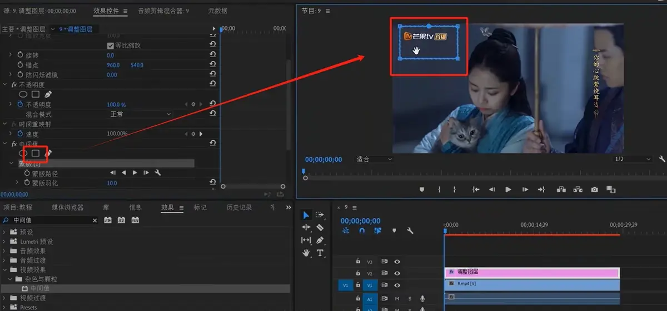Screen dimensions: 667x311
Task: Add marker in Program Monitor
Action: [422, 190]
